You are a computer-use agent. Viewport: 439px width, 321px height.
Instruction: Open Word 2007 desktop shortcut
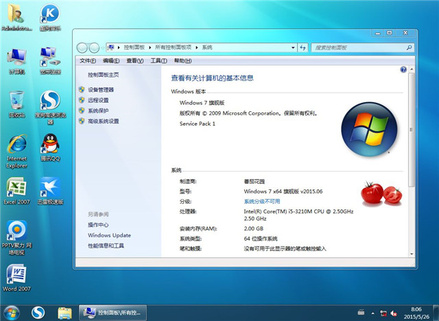coord(16,278)
